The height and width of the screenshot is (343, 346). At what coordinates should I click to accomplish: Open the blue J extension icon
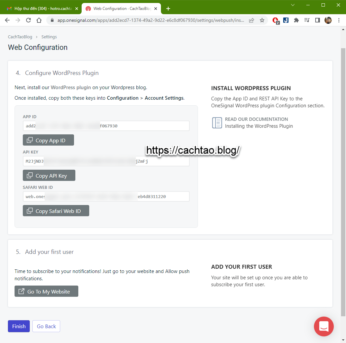pyautogui.click(x=286, y=20)
